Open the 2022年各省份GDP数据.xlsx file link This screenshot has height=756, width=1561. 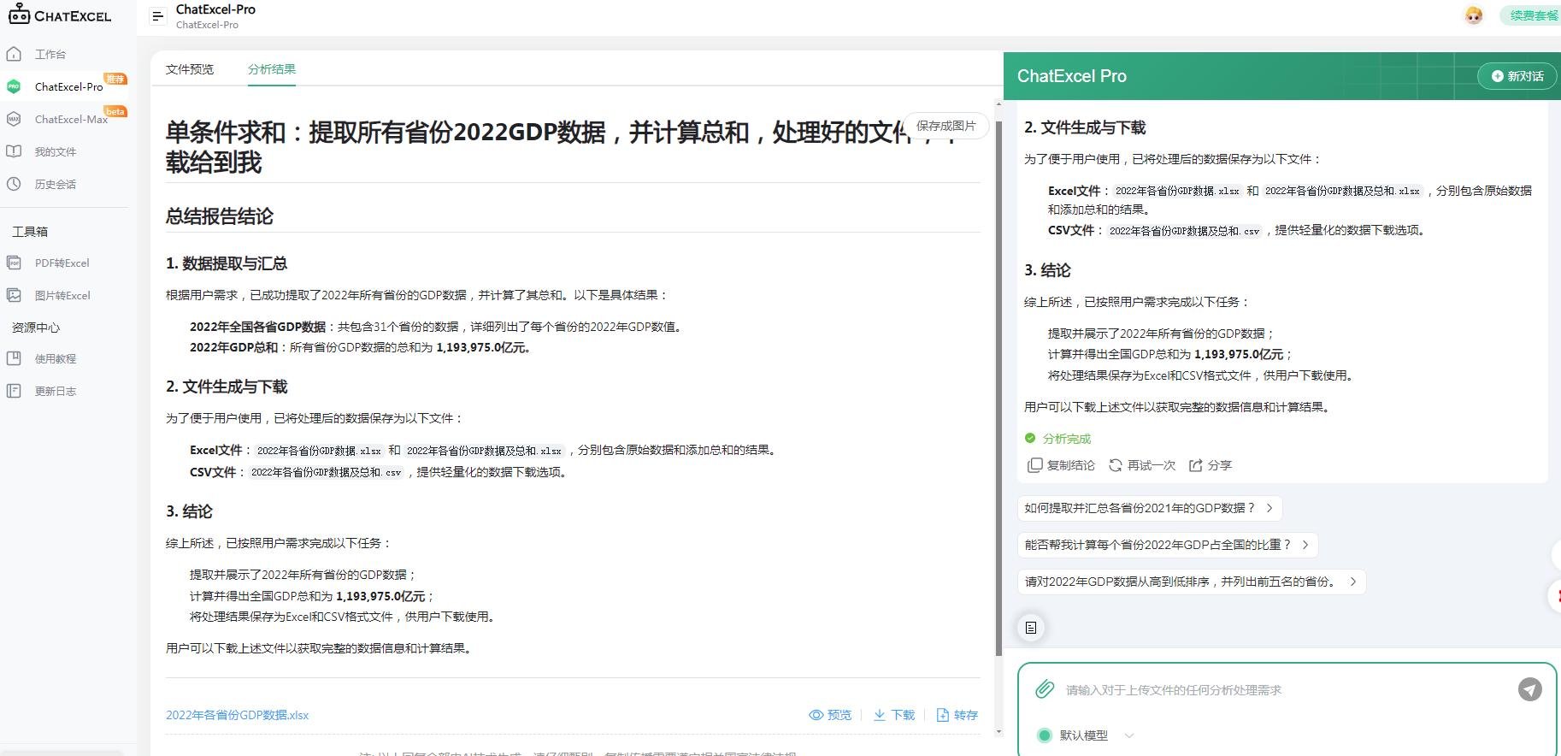point(237,715)
